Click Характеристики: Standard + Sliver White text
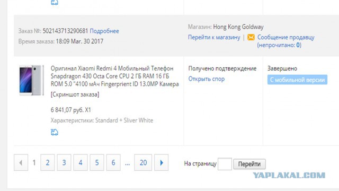Image resolution: width=339 pixels, height=191 pixels. click(x=102, y=120)
